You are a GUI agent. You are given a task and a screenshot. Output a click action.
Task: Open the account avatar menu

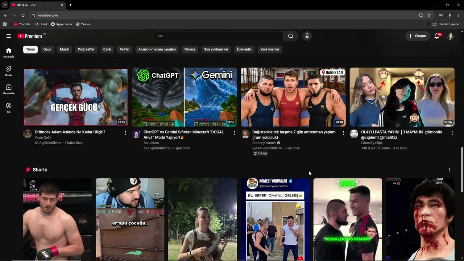coord(451,36)
